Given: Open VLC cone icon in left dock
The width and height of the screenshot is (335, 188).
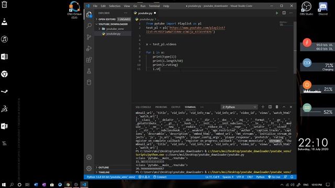Looking at the screenshot, I should pyautogui.click(x=4, y=22).
